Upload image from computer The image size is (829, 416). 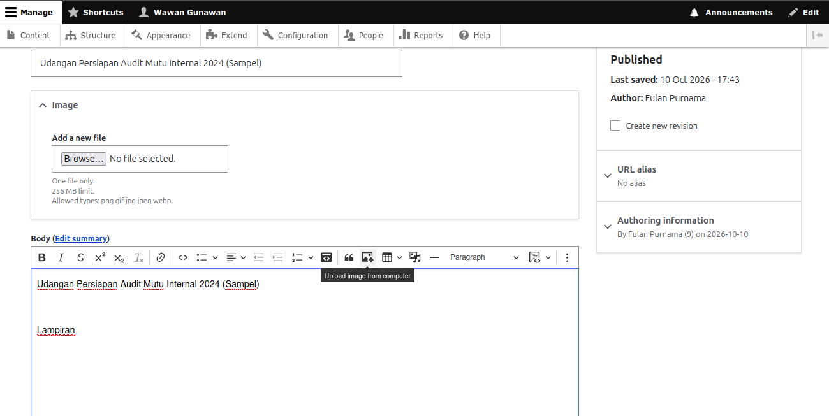pyautogui.click(x=368, y=257)
